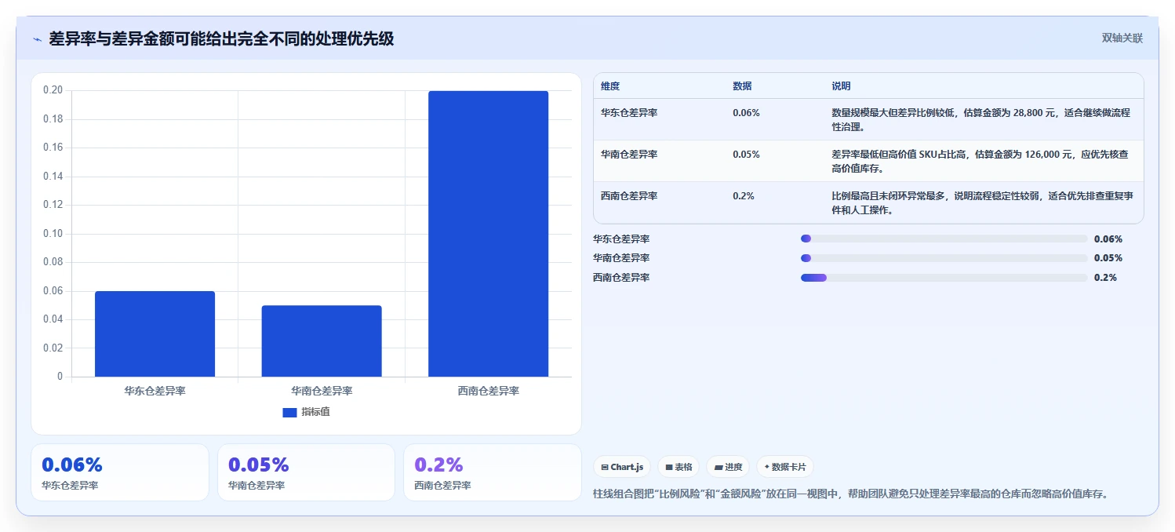Click the 华东仓差异率 bar in the chart
1175x532 pixels.
pos(155,334)
